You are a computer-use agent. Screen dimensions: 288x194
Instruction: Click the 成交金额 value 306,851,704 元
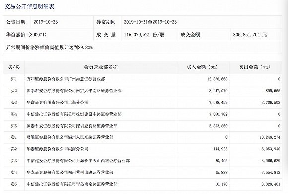[x=250, y=35]
